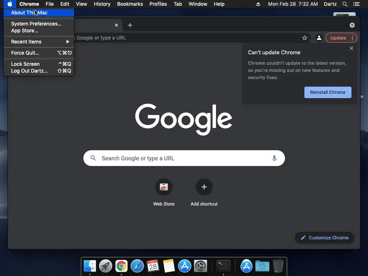Bookmark this page with star icon
This screenshot has width=368, height=276.
[x=305, y=38]
